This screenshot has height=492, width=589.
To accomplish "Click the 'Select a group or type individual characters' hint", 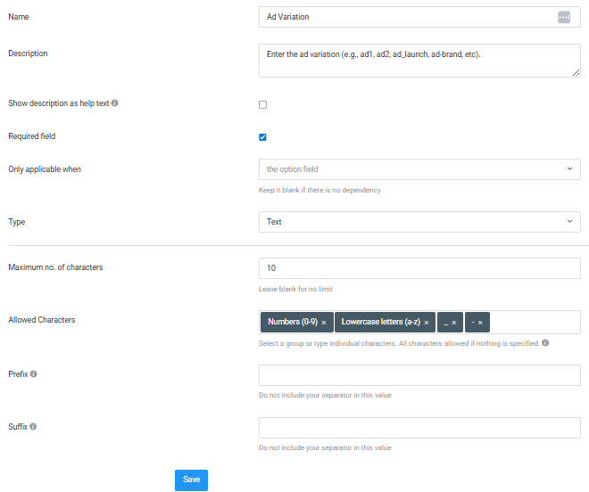I will (x=399, y=343).
